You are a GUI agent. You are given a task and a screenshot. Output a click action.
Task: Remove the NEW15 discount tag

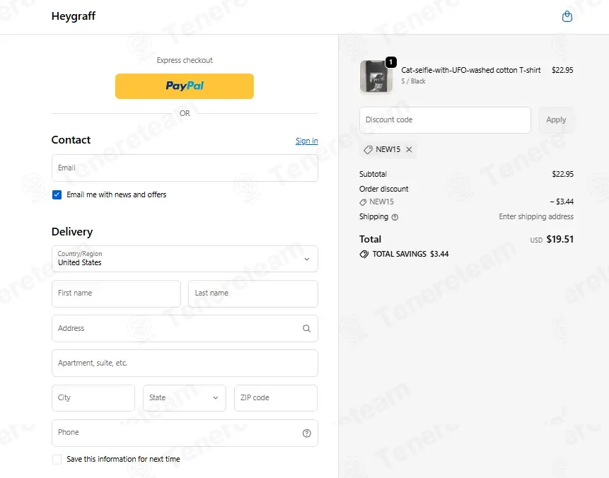click(409, 150)
